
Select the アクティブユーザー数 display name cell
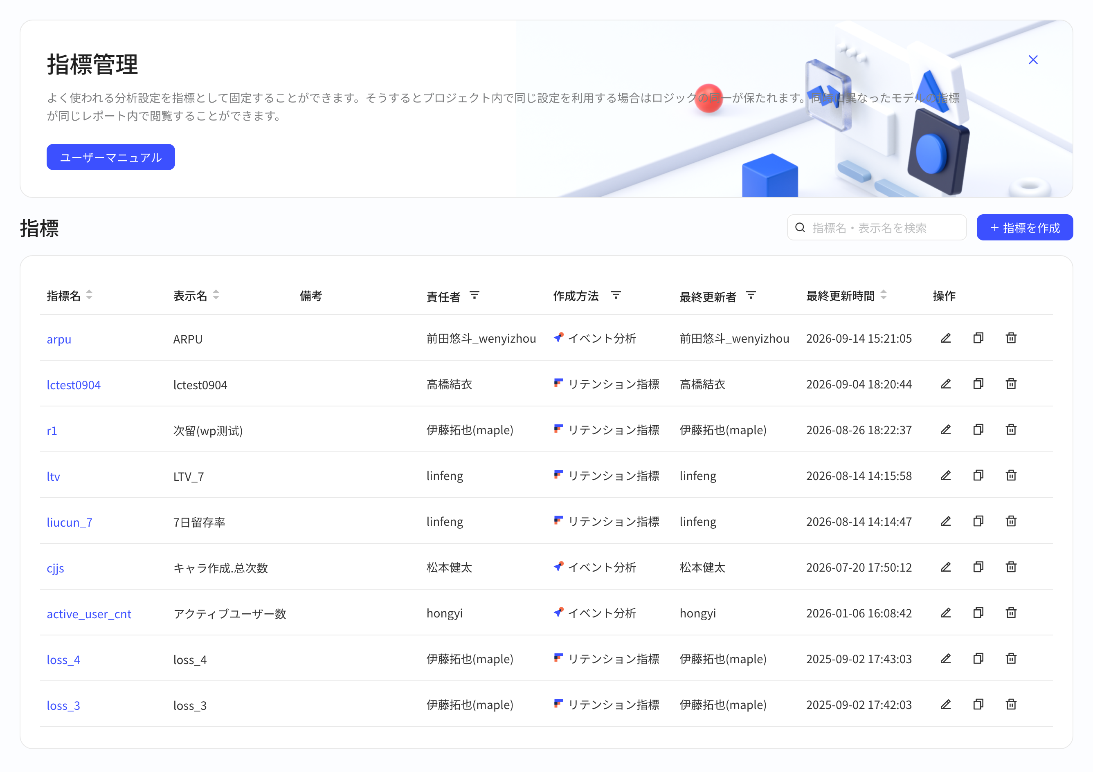tap(230, 613)
